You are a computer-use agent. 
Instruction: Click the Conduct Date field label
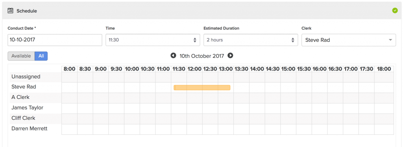[x=22, y=28]
